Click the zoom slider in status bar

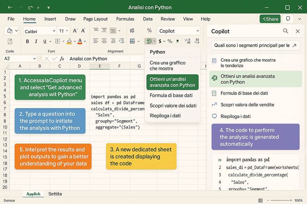pyautogui.click(x=281, y=200)
